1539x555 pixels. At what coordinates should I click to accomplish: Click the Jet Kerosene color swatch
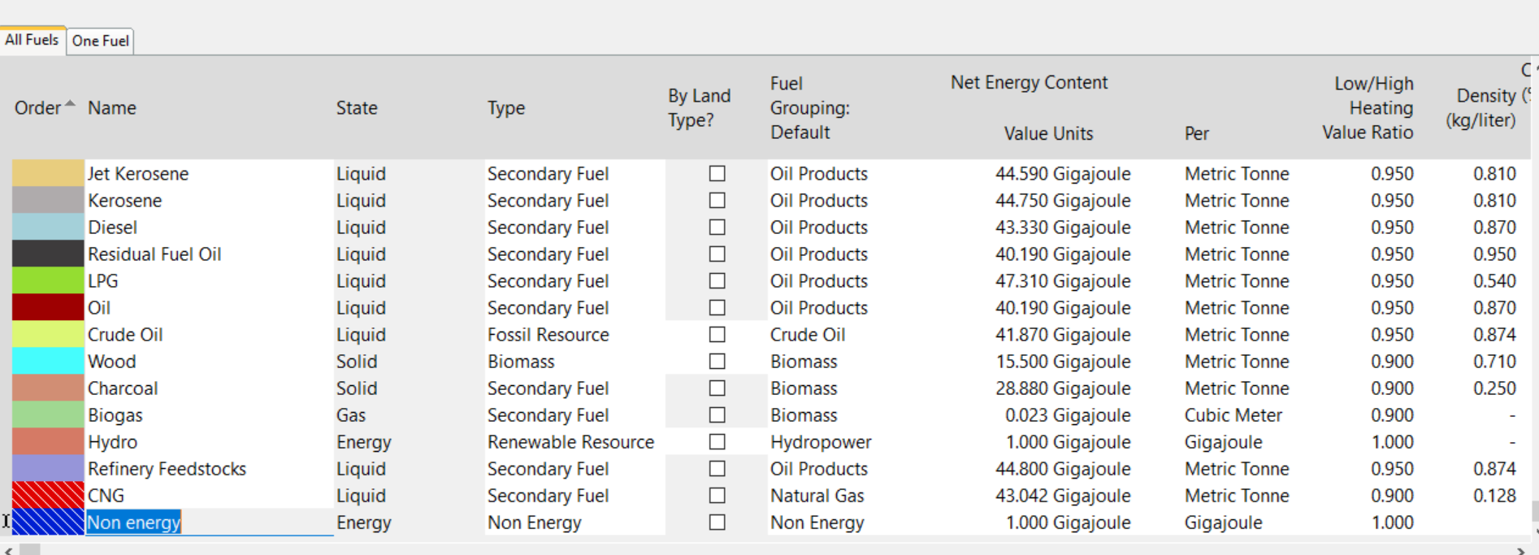48,173
